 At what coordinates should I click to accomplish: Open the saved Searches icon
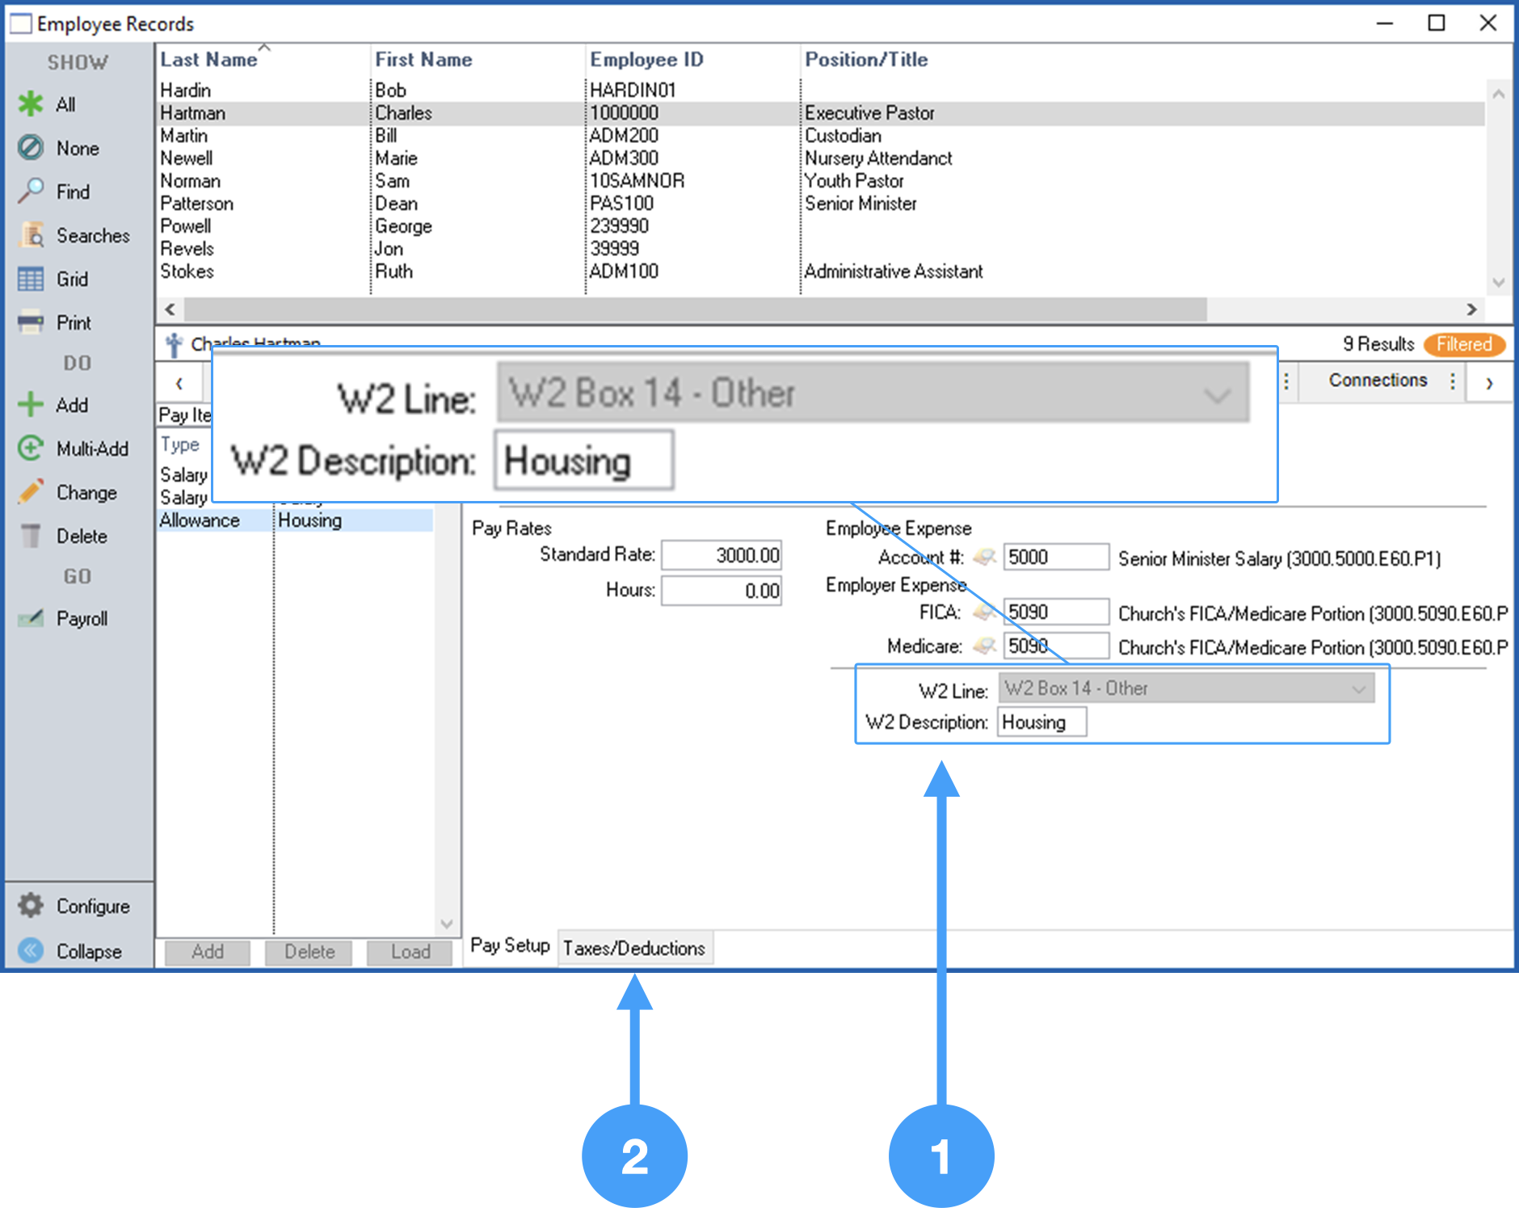[31, 235]
